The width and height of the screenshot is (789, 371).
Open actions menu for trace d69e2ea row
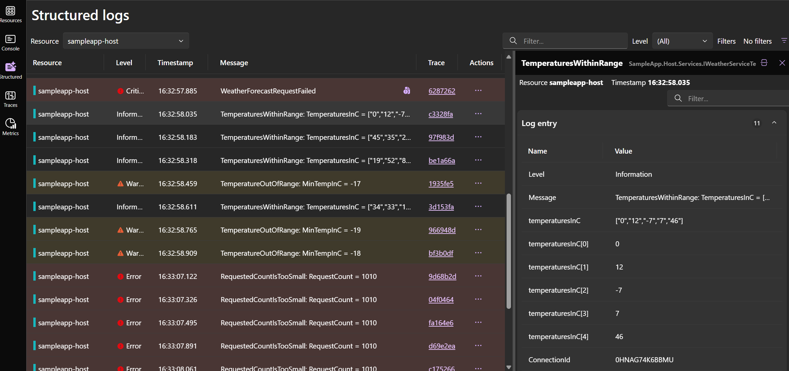[x=478, y=345]
